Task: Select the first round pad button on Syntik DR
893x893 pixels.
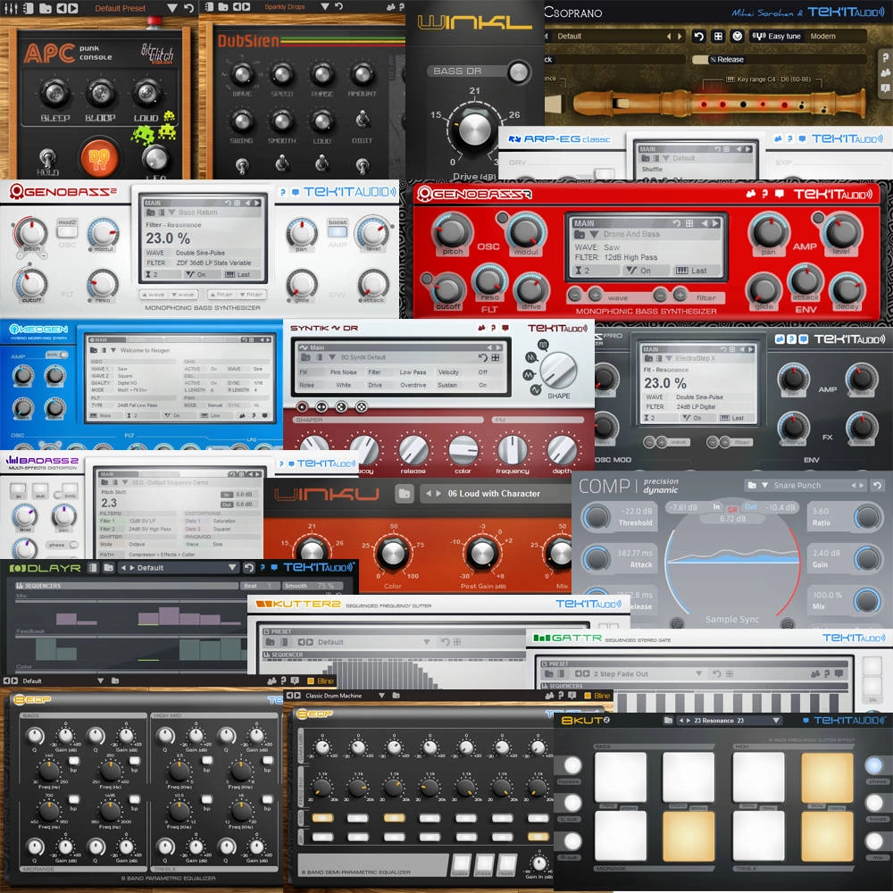Action: 302,406
